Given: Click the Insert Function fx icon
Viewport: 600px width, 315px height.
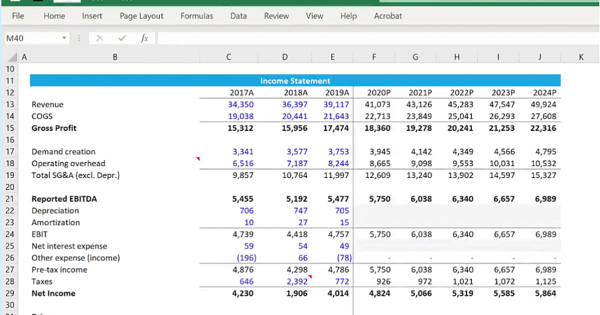Looking at the screenshot, I should click(x=144, y=38).
